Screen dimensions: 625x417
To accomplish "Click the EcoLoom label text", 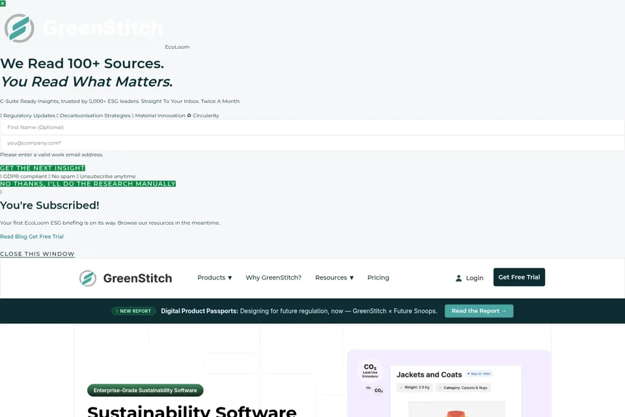I will 177,47.
